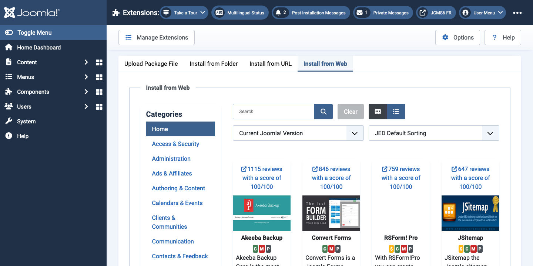The width and height of the screenshot is (533, 266).
Task: Open Post Installation Messages
Action: pos(311,13)
